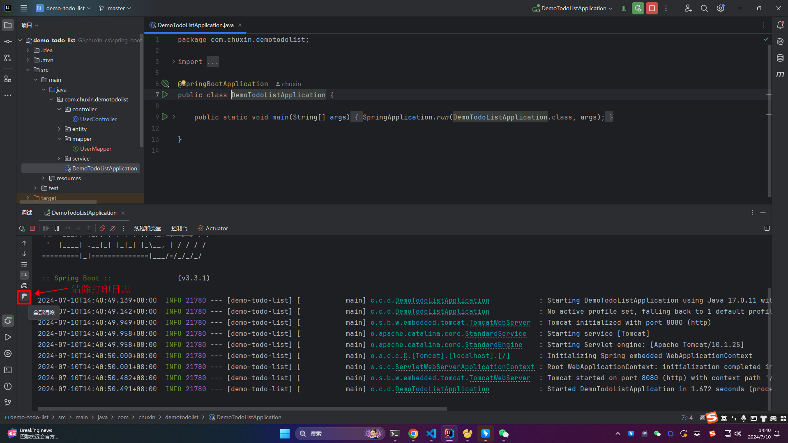Viewport: 788px width, 443px height.
Task: Click chuxin breadcrumb in the navigation bar
Action: (147, 417)
